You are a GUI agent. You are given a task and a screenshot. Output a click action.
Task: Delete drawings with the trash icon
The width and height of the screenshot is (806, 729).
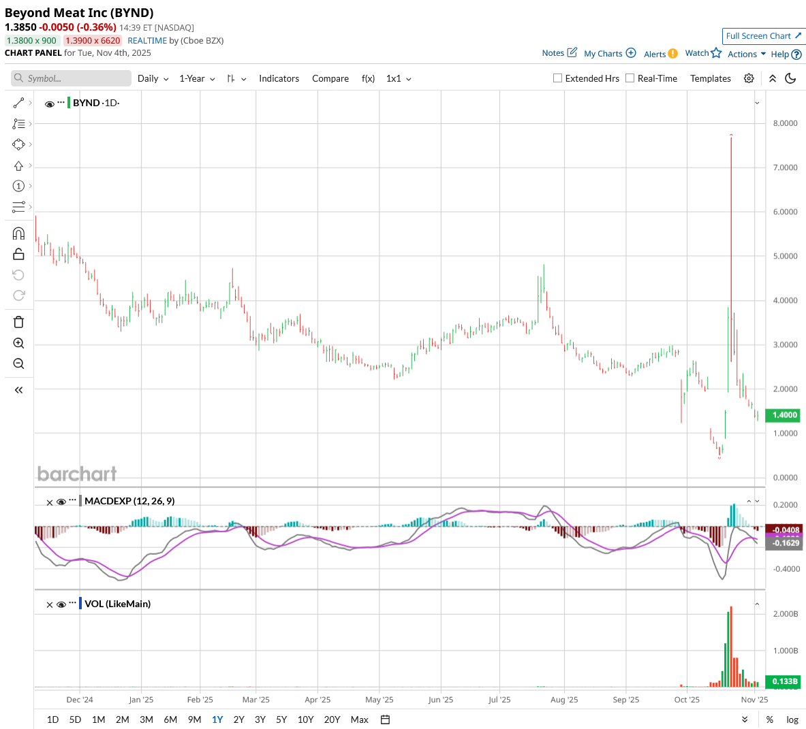tap(18, 323)
